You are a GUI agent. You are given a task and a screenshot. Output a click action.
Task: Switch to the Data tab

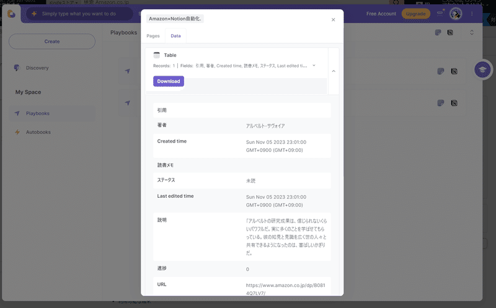pyautogui.click(x=175, y=36)
